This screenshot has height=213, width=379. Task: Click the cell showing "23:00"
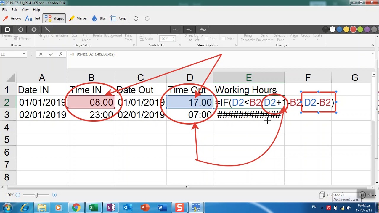click(x=91, y=115)
